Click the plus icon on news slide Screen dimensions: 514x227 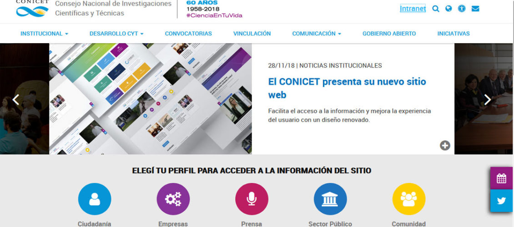(445, 145)
